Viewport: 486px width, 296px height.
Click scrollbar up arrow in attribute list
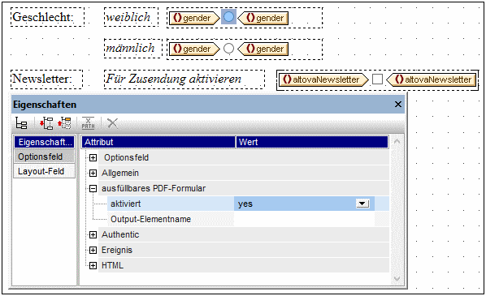[397, 142]
